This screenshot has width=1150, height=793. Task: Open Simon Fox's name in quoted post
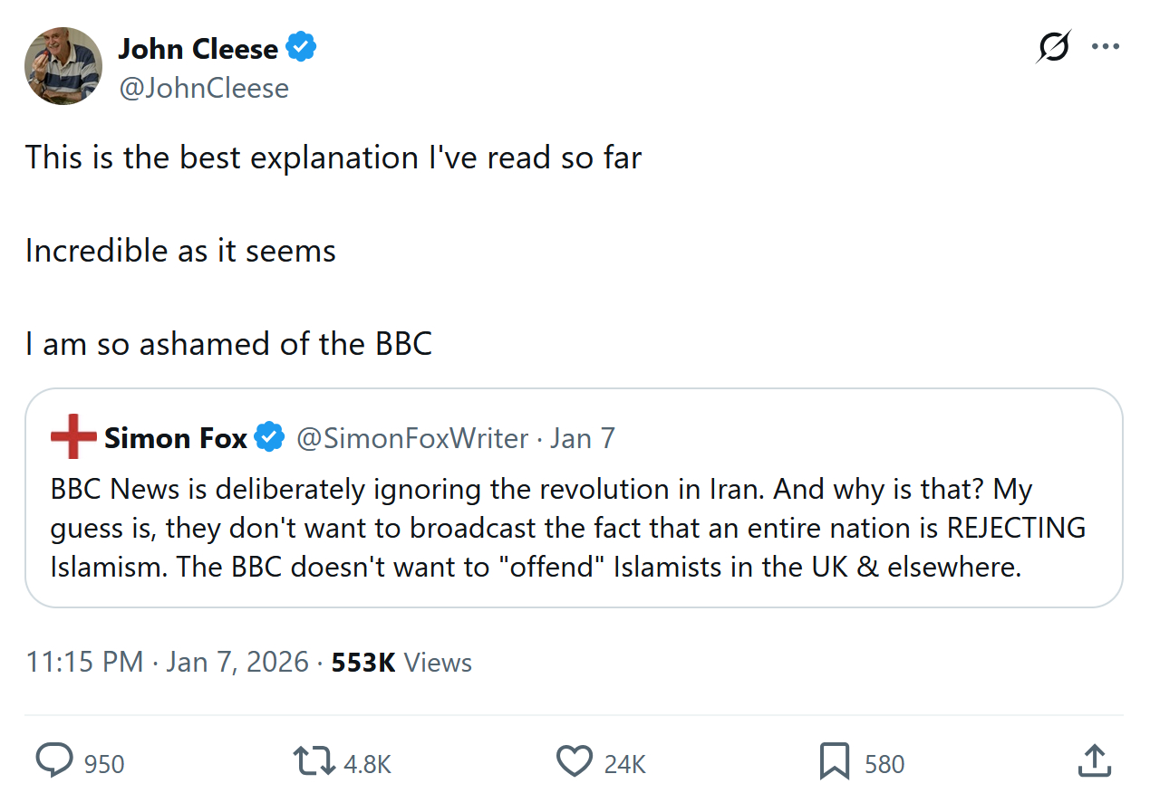pyautogui.click(x=176, y=438)
